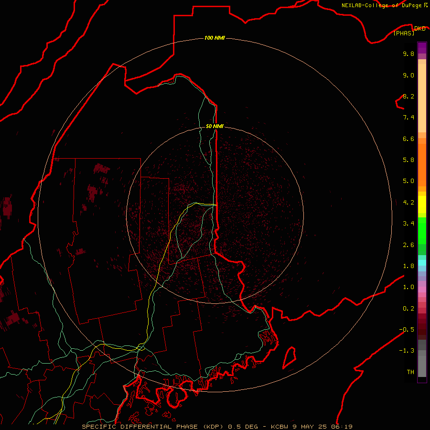This screenshot has height=430, width=430.
Task: Click the 5.0 scale value
Action: (x=408, y=181)
